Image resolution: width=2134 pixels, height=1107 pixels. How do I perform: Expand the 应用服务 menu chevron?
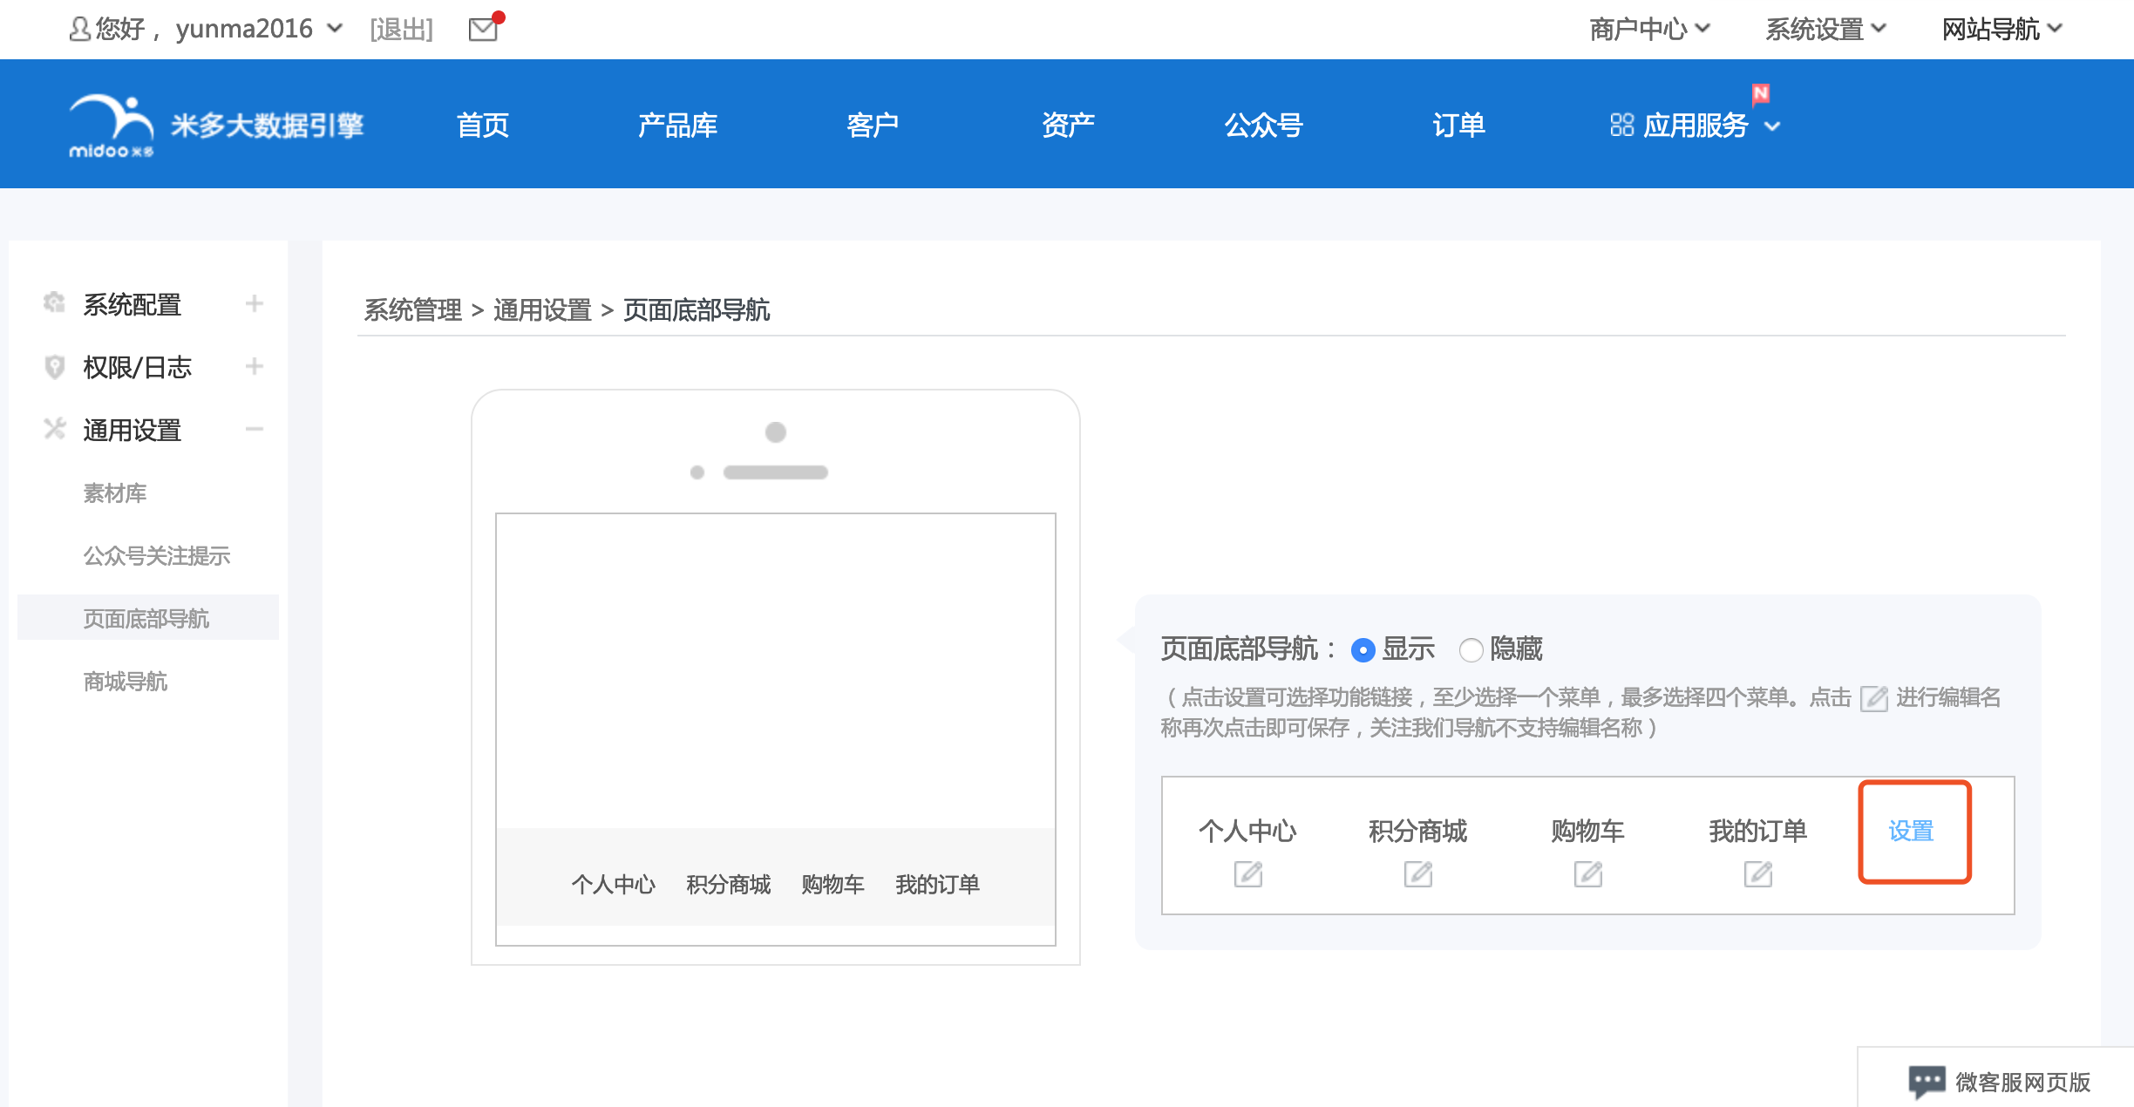[1771, 126]
